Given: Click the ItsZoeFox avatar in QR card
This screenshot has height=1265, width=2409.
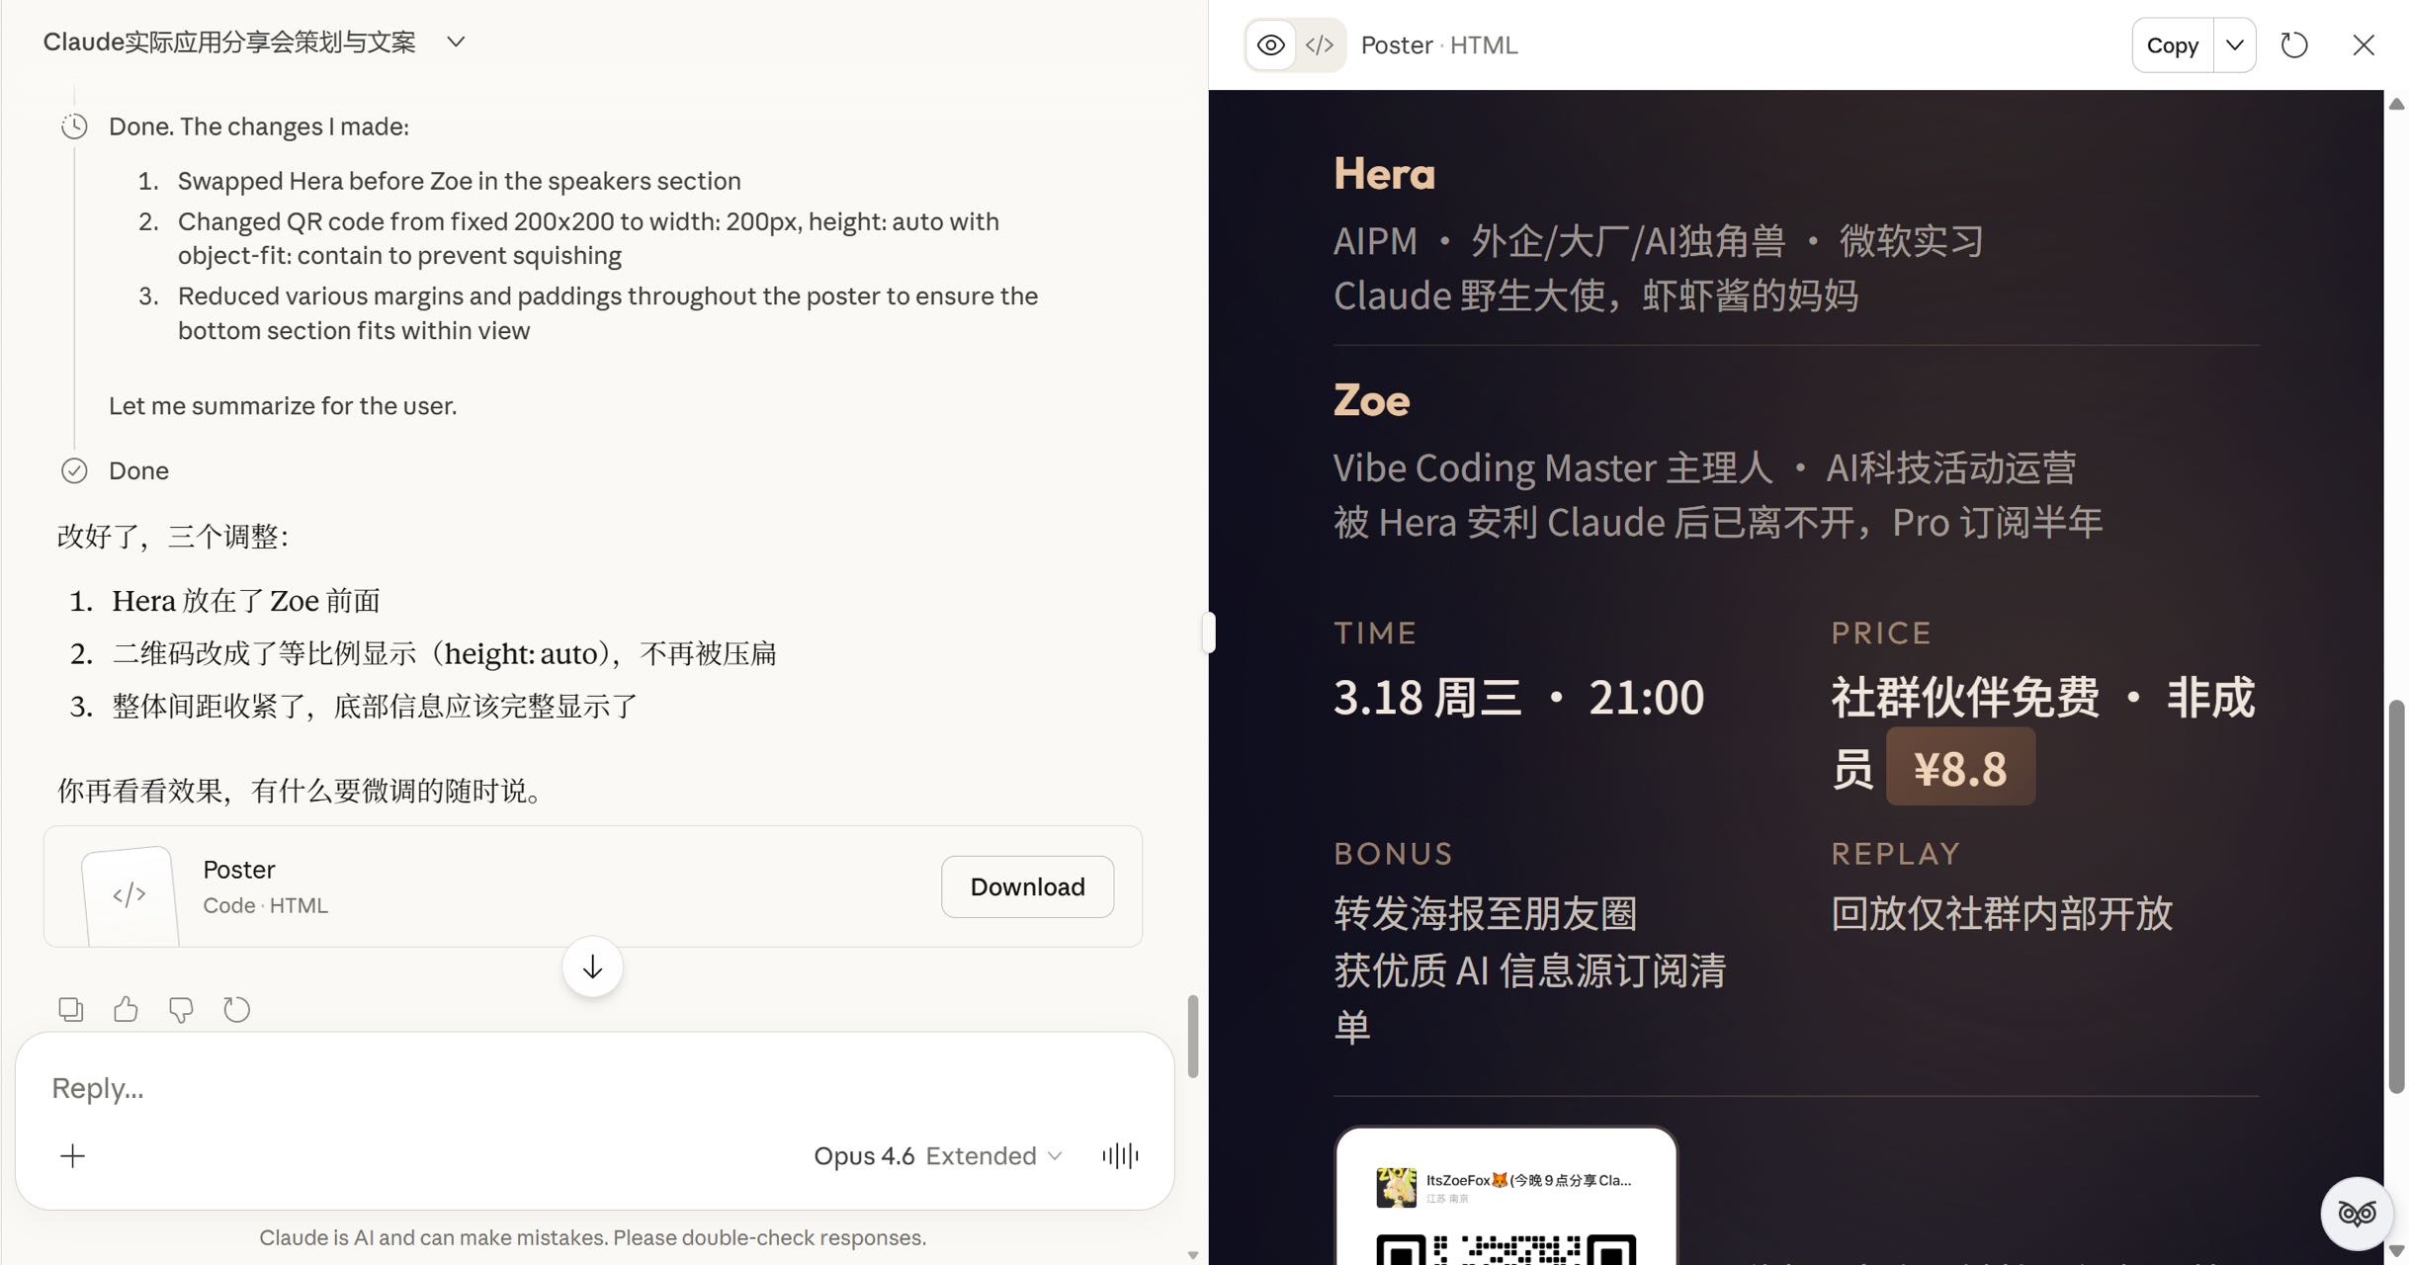Looking at the screenshot, I should pyautogui.click(x=1396, y=1186).
